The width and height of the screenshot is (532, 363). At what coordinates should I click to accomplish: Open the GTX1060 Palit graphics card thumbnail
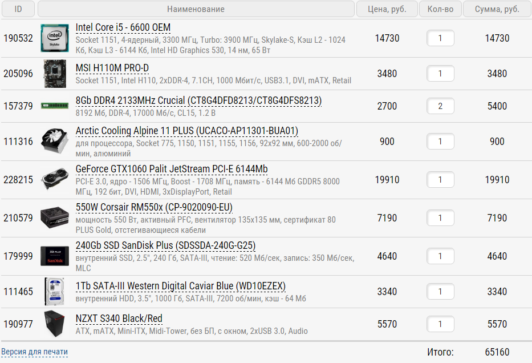pos(55,179)
